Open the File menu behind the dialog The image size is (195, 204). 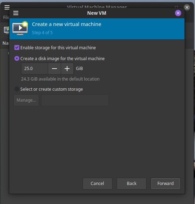[x=6, y=17]
